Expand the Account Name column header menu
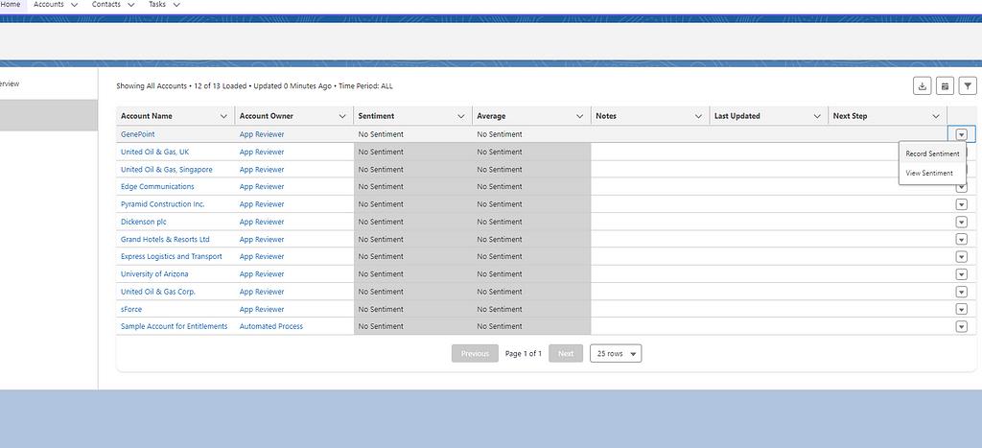982x448 pixels. [223, 116]
